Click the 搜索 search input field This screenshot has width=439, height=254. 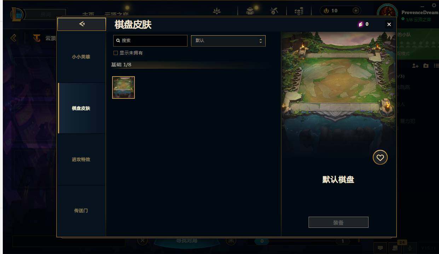(x=150, y=41)
